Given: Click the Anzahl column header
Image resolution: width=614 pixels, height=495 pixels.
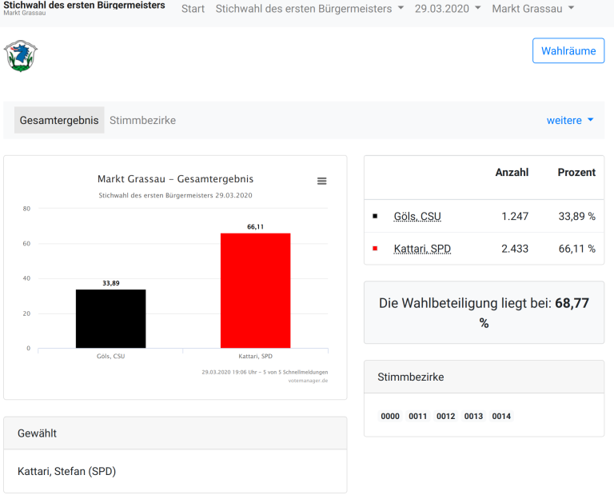Looking at the screenshot, I should point(512,172).
